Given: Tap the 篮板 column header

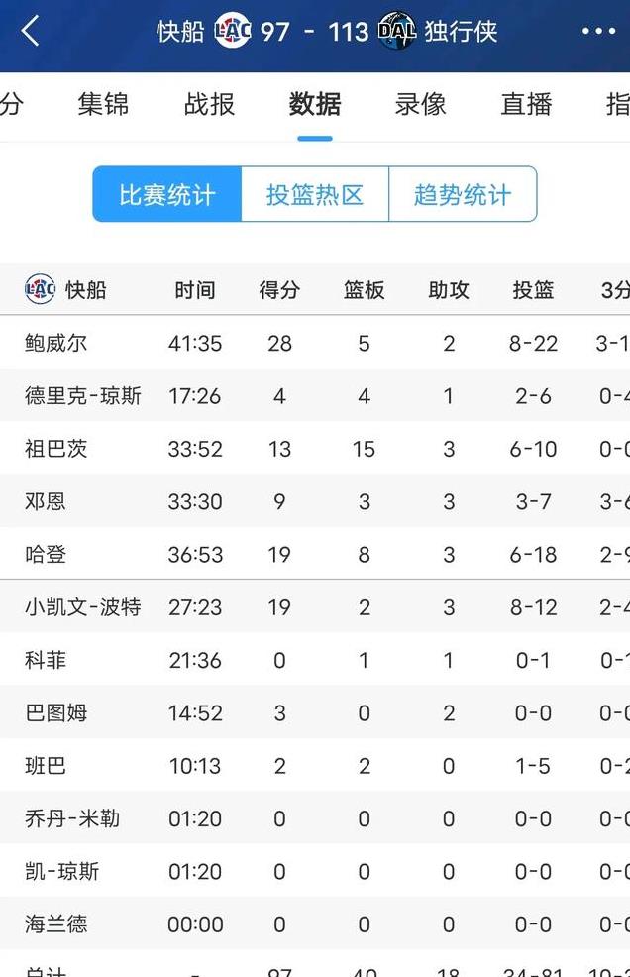Looking at the screenshot, I should (364, 290).
